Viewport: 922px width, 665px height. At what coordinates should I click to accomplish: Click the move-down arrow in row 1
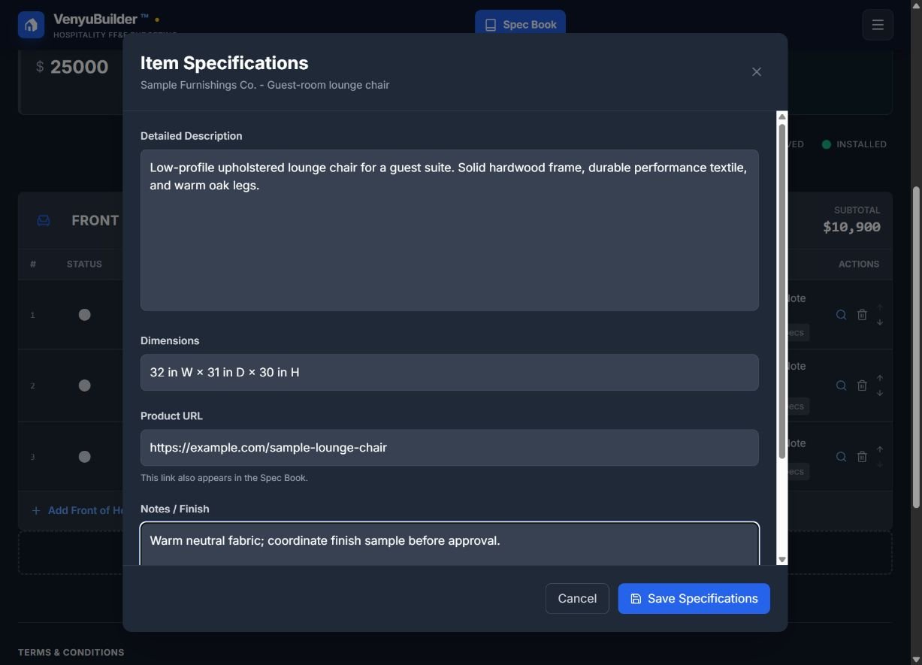[880, 322]
